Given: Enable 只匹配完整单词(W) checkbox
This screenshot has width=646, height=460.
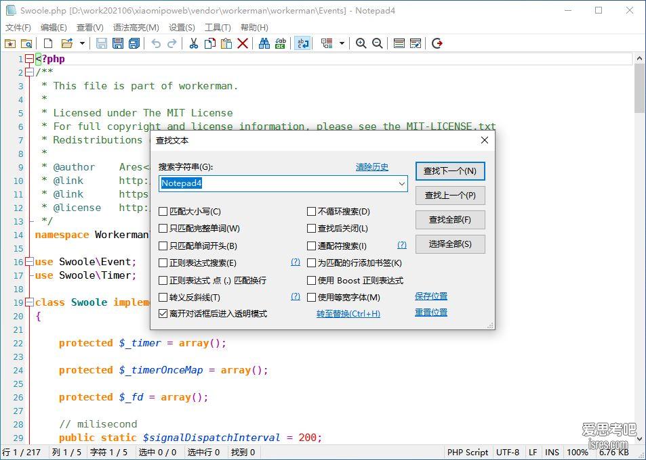Looking at the screenshot, I should click(x=163, y=228).
